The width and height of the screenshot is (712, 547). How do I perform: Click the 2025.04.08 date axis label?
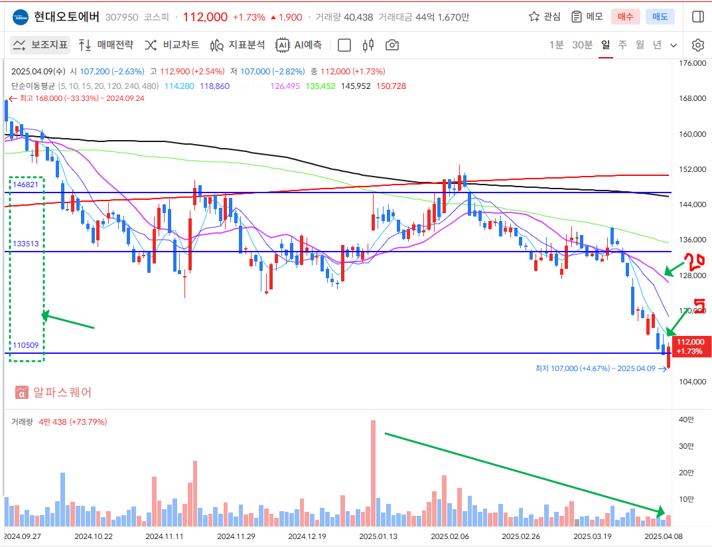point(664,536)
